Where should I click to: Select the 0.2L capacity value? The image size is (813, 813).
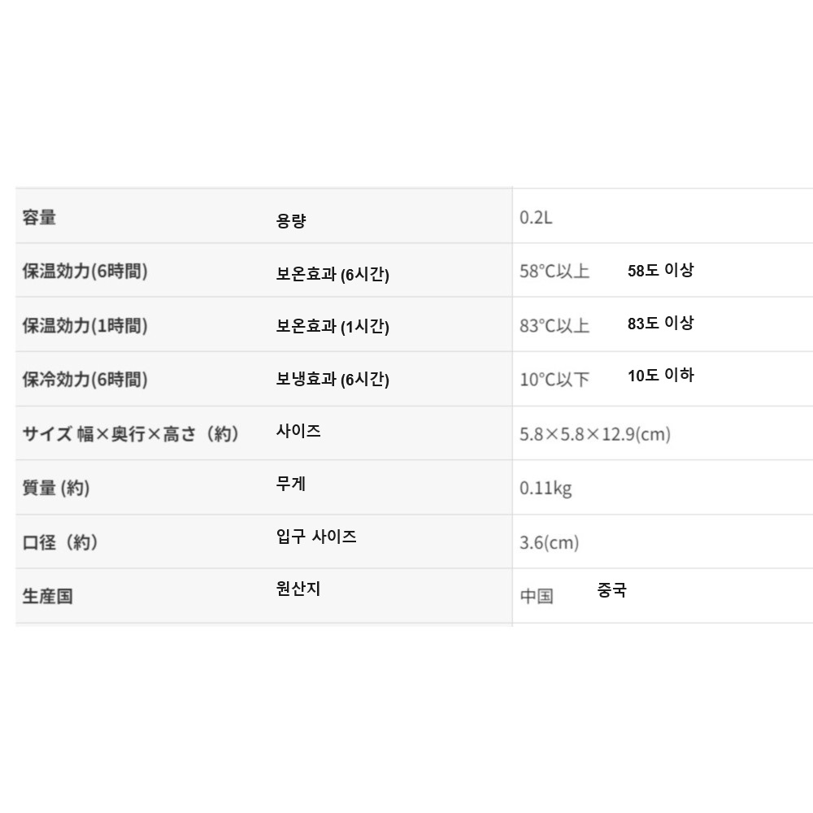point(536,218)
